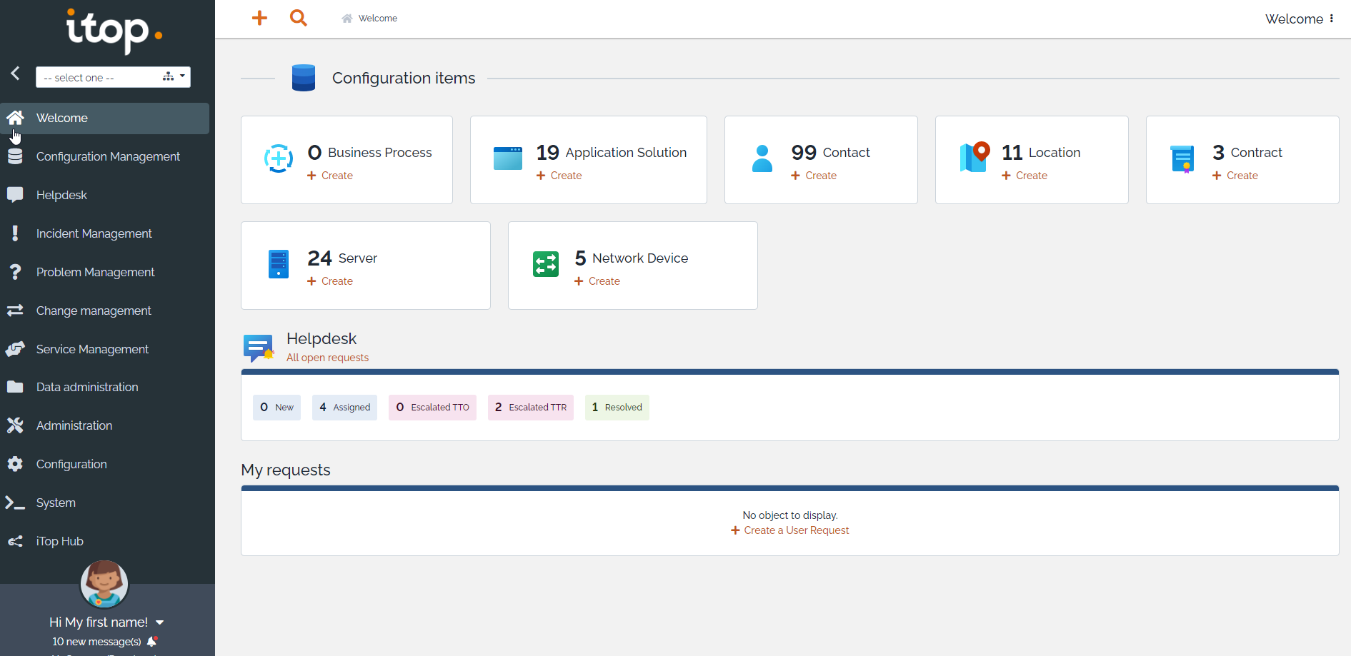Select the Helpdesk chat icon in the sidebar

tap(16, 194)
